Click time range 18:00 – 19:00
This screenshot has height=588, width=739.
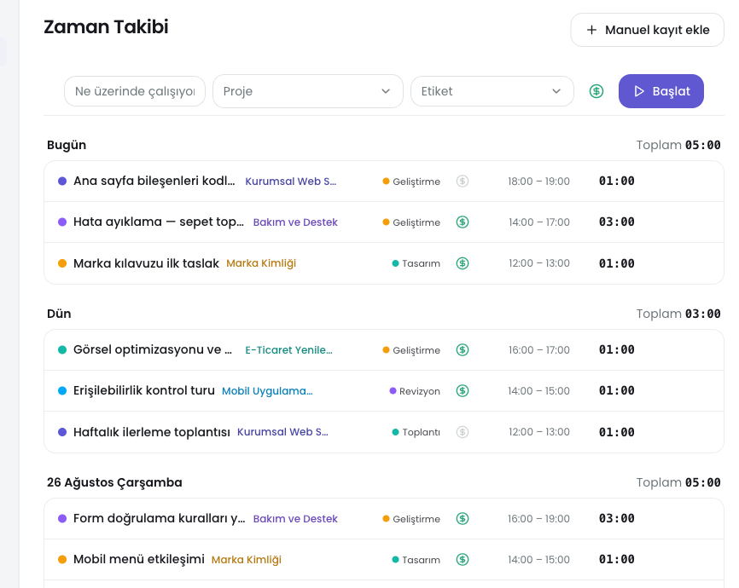[538, 182]
